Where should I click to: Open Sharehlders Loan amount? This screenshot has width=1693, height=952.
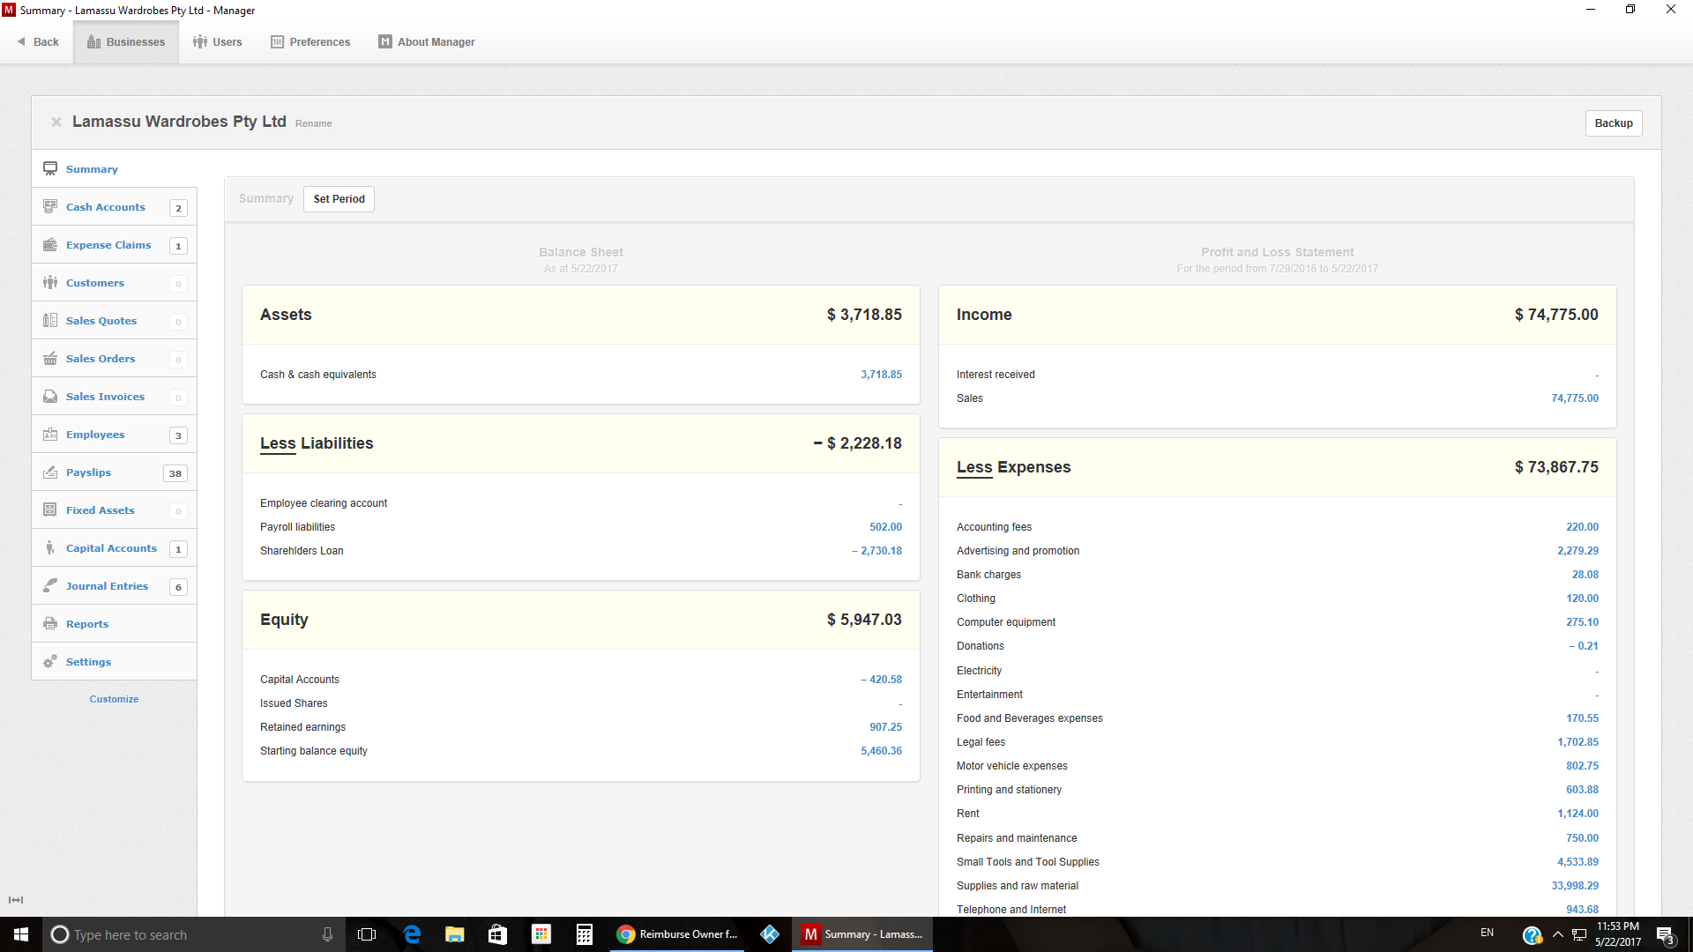pyautogui.click(x=876, y=551)
